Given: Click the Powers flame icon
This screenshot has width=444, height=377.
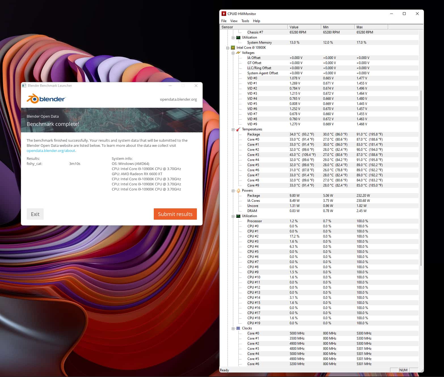Looking at the screenshot, I should [238, 190].
